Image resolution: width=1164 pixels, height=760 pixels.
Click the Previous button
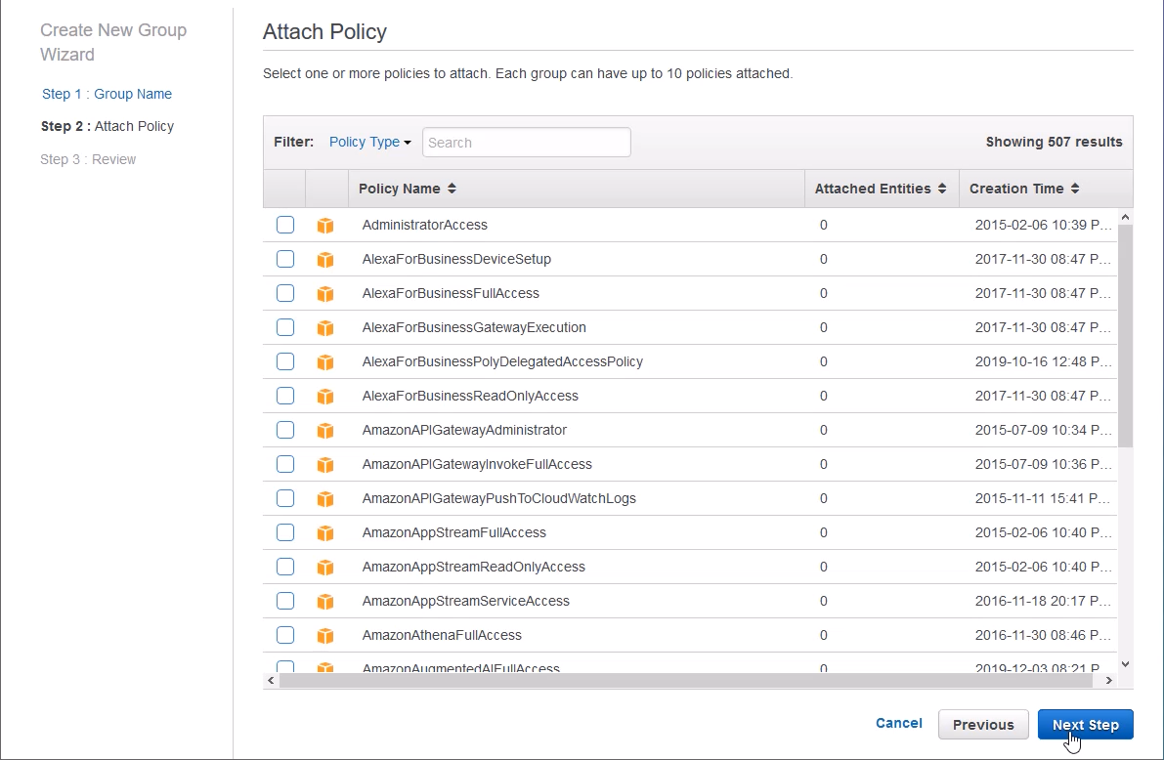pos(982,725)
